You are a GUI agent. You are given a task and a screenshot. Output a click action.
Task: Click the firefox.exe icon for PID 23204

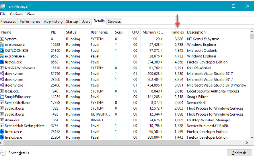tap(2, 137)
